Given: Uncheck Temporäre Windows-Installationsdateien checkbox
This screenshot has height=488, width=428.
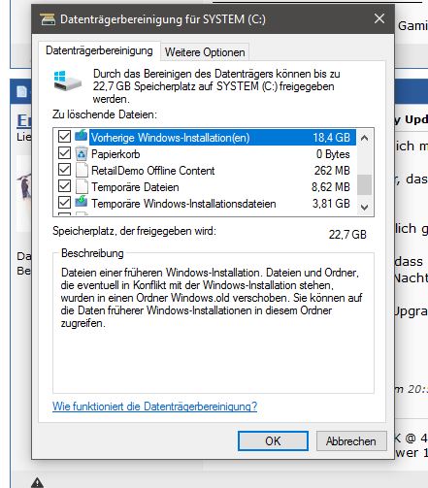Looking at the screenshot, I should [x=64, y=203].
